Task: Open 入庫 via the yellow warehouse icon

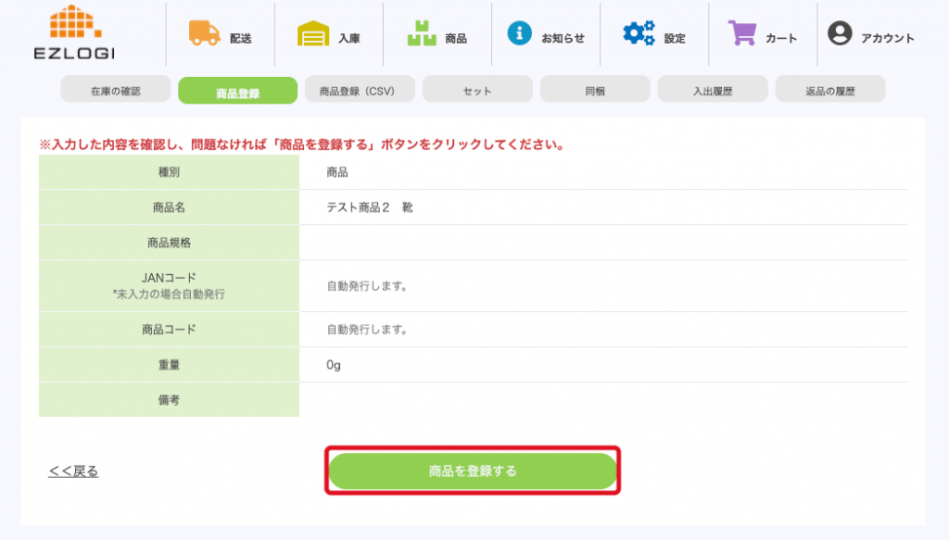Action: [x=313, y=34]
